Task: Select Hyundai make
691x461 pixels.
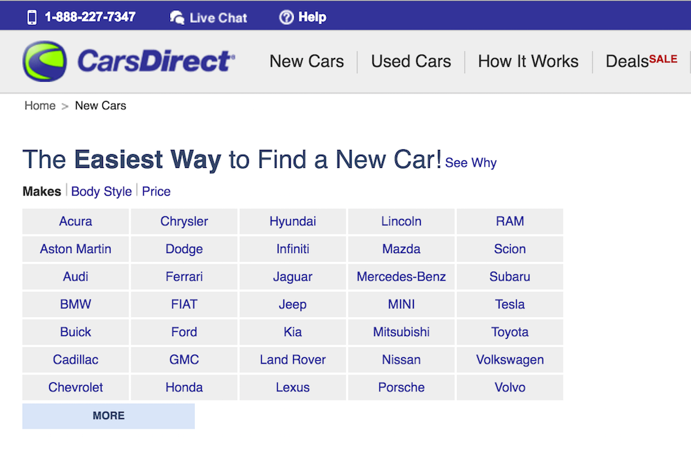Action: [292, 221]
